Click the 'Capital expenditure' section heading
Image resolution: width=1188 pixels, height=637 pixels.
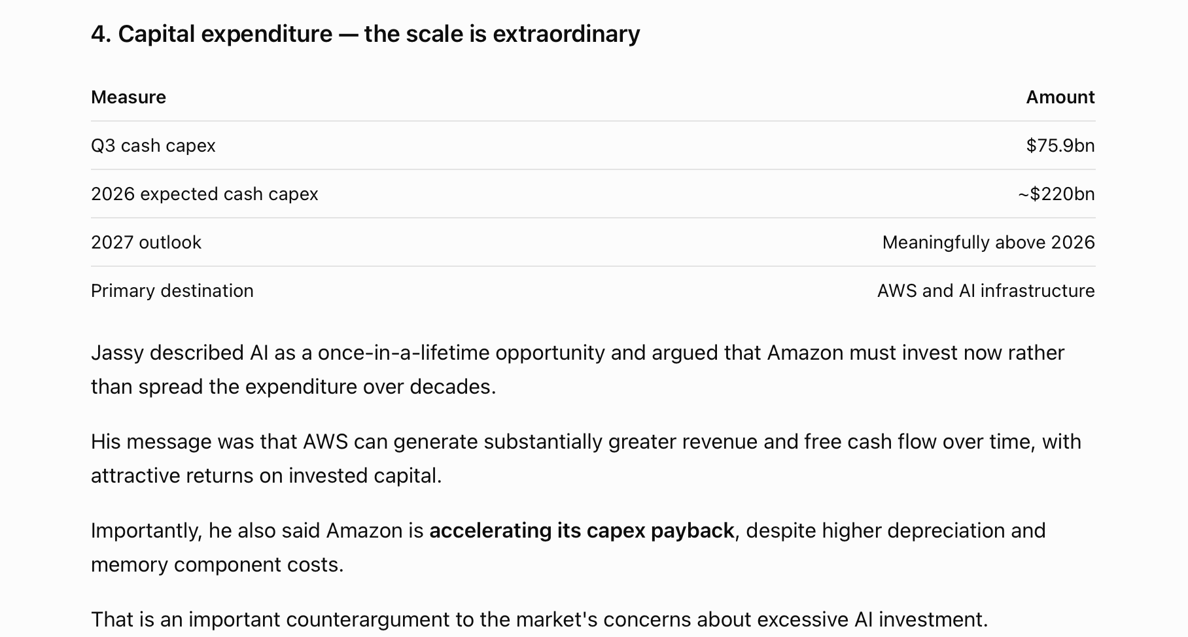coord(365,34)
